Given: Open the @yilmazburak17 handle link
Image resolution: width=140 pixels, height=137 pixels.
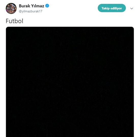Looking at the screenshot, I should click(x=31, y=11).
